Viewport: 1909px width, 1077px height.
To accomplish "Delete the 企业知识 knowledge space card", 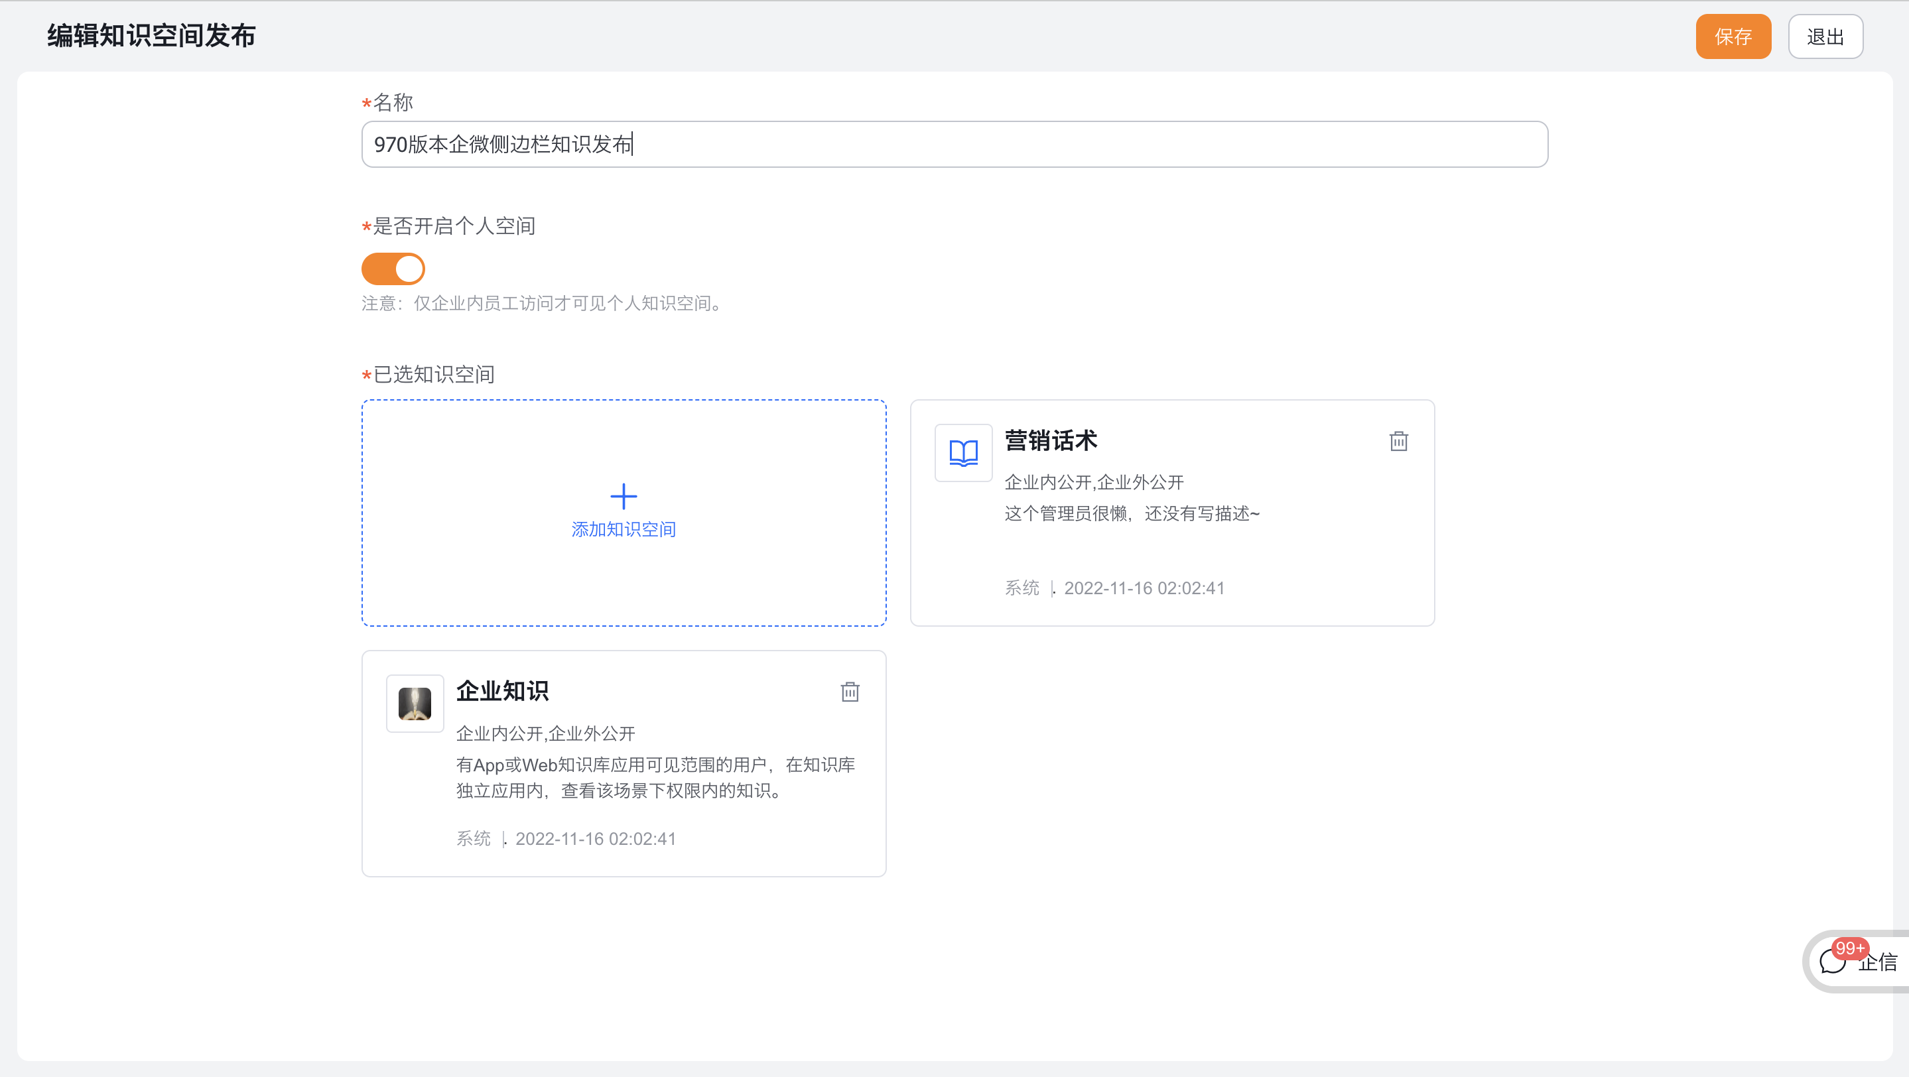I will [x=850, y=692].
